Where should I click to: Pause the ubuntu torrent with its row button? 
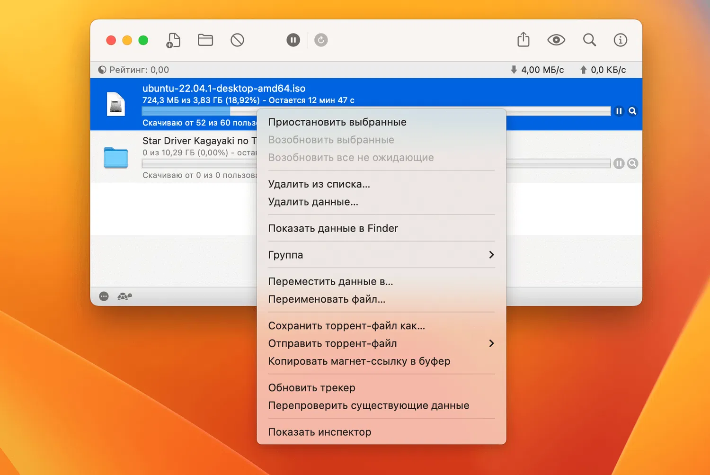point(619,111)
